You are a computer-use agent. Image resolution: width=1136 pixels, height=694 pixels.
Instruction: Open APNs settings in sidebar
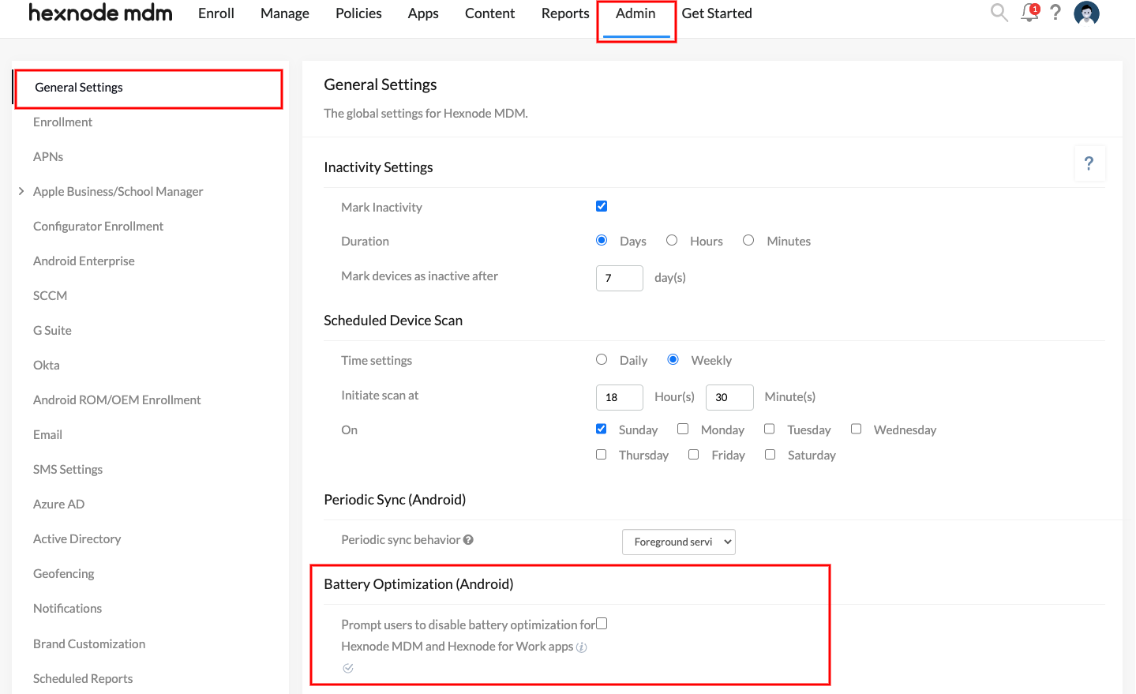pyautogui.click(x=48, y=157)
